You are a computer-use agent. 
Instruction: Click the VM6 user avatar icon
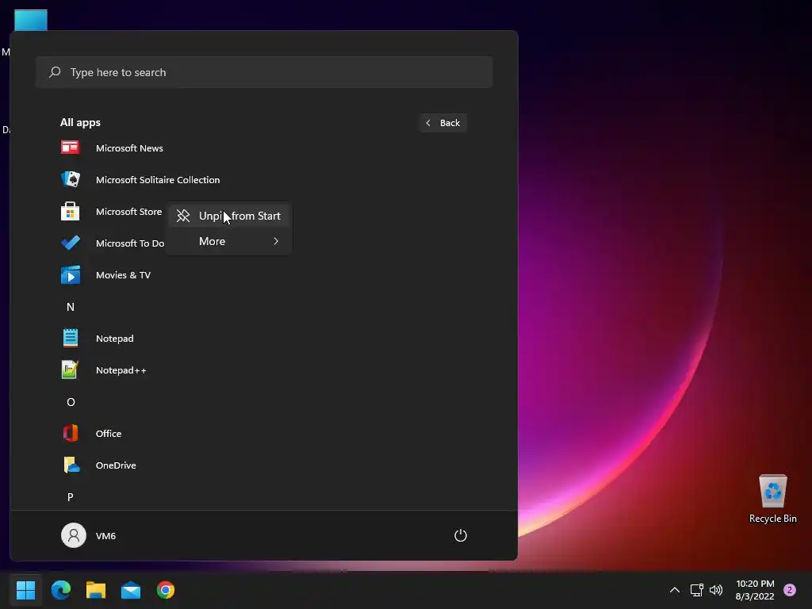74,535
